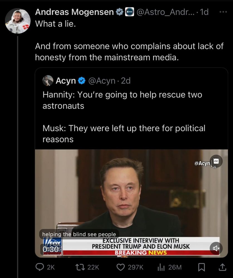Open Andreas Mogensen's astronaut profile picture

[x=18, y=21]
